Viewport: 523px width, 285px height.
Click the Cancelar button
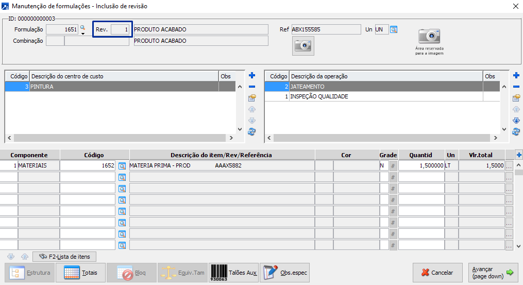coord(437,273)
